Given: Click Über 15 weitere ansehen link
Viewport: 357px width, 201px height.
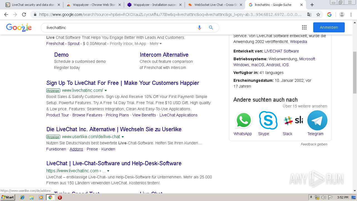Looking at the screenshot, I should (x=305, y=106).
